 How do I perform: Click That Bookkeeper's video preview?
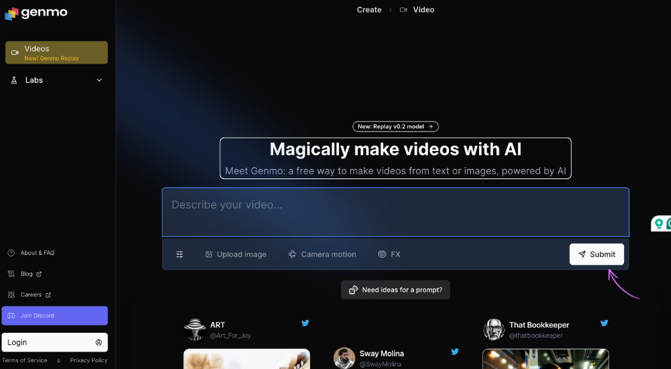[546, 359]
